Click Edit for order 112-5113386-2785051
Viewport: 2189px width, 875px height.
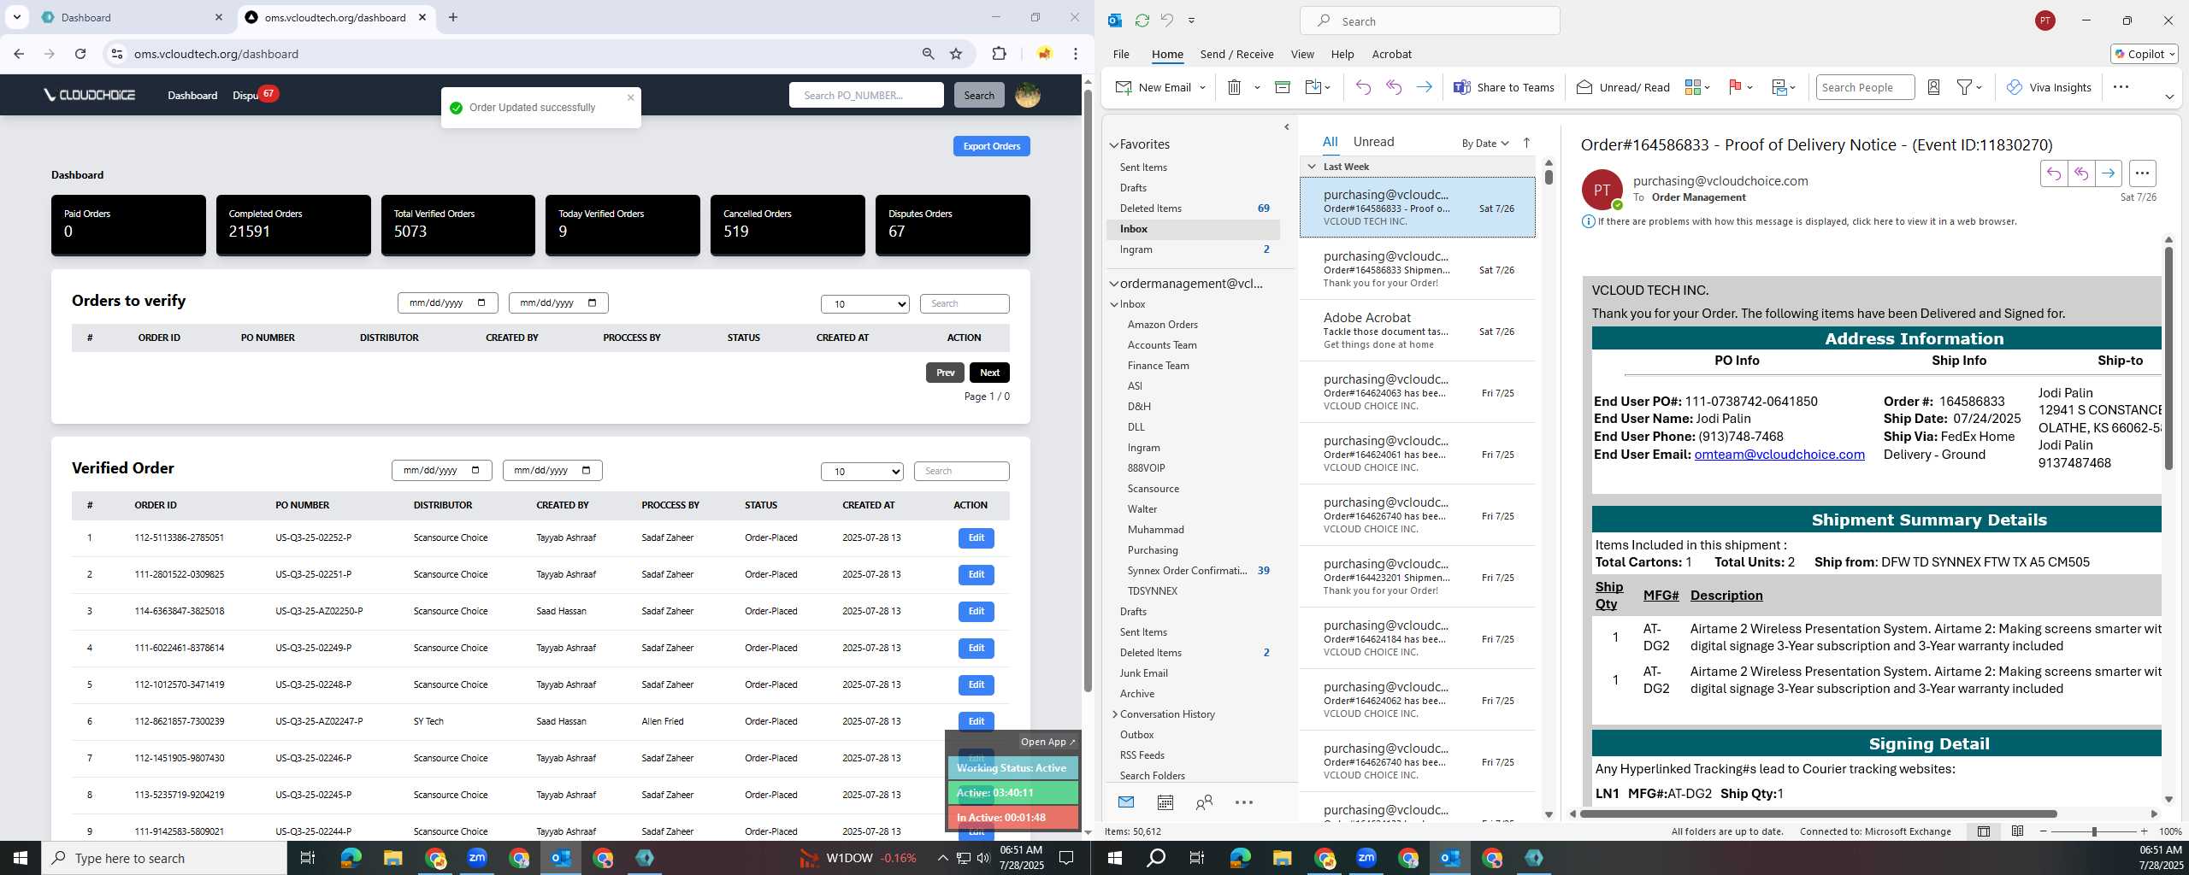point(976,538)
